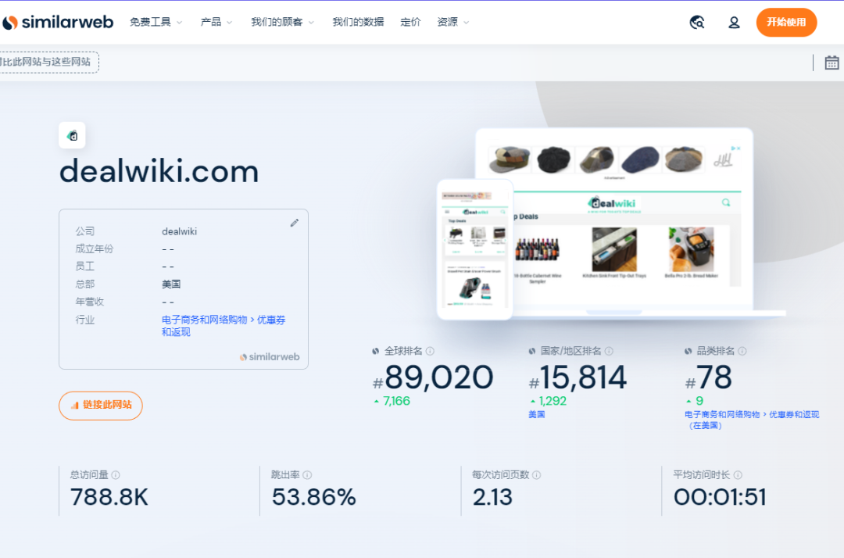844x558 pixels.
Task: Click info icon beside 总访问量
Action: click(x=116, y=474)
